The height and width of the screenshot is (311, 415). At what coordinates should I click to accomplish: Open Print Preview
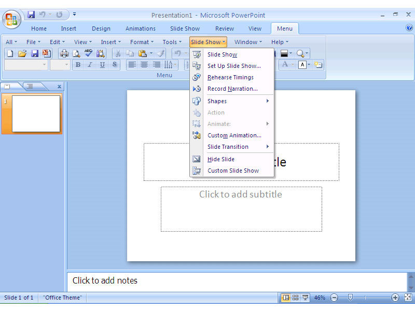(x=76, y=53)
